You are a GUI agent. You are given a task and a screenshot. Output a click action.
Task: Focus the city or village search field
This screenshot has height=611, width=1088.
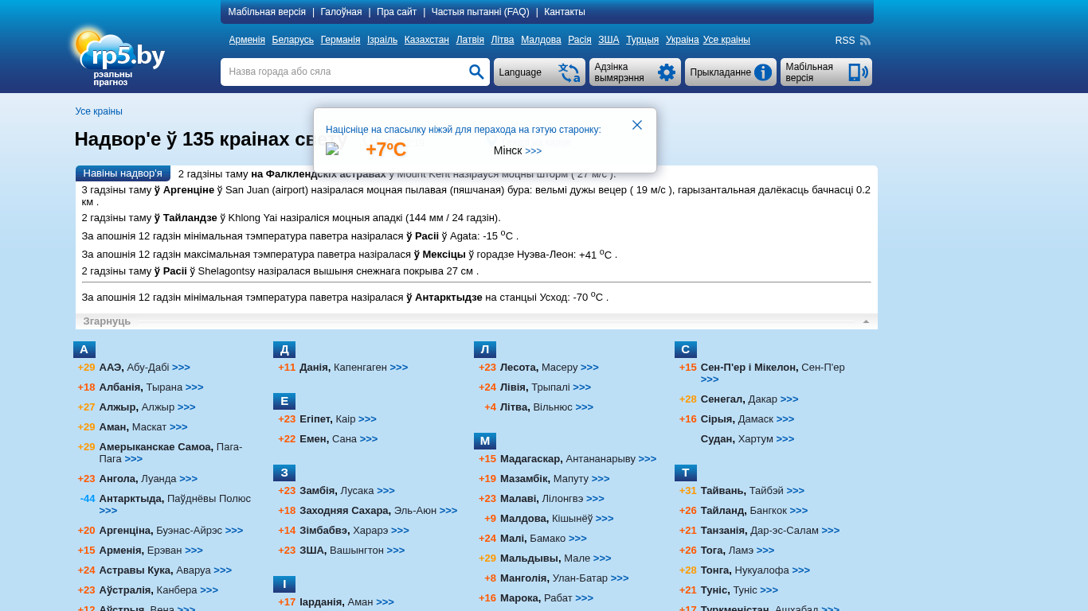(344, 72)
